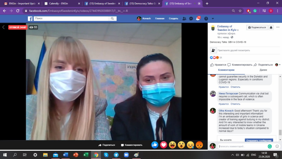Switch to the Calendly - ENGin tab
Viewport: 282px width, 159px height.
pyautogui.click(x=62, y=3)
